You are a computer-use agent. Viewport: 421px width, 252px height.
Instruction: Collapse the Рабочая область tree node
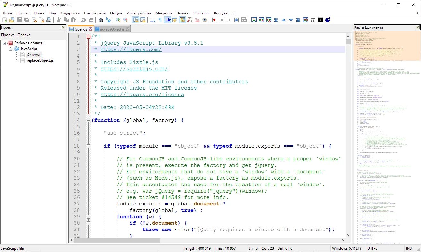click(x=4, y=43)
